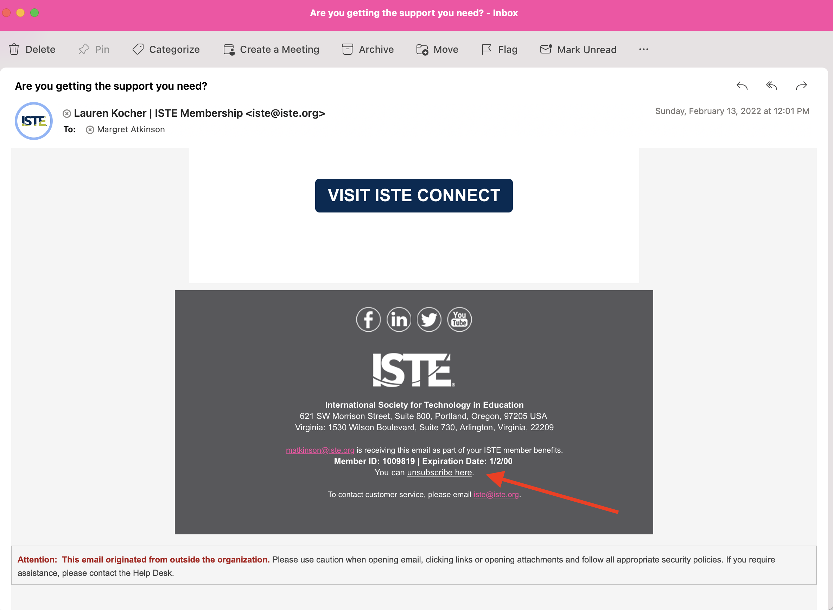Click the unsubscribe here link

tap(439, 473)
